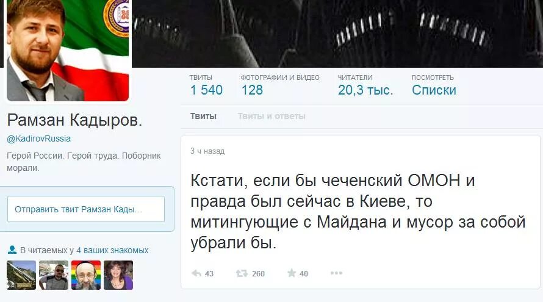Favorite the tweet with star icon
The width and height of the screenshot is (543, 302).
(x=292, y=273)
